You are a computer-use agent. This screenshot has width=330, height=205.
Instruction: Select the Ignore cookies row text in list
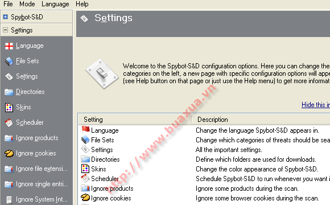(x=111, y=198)
